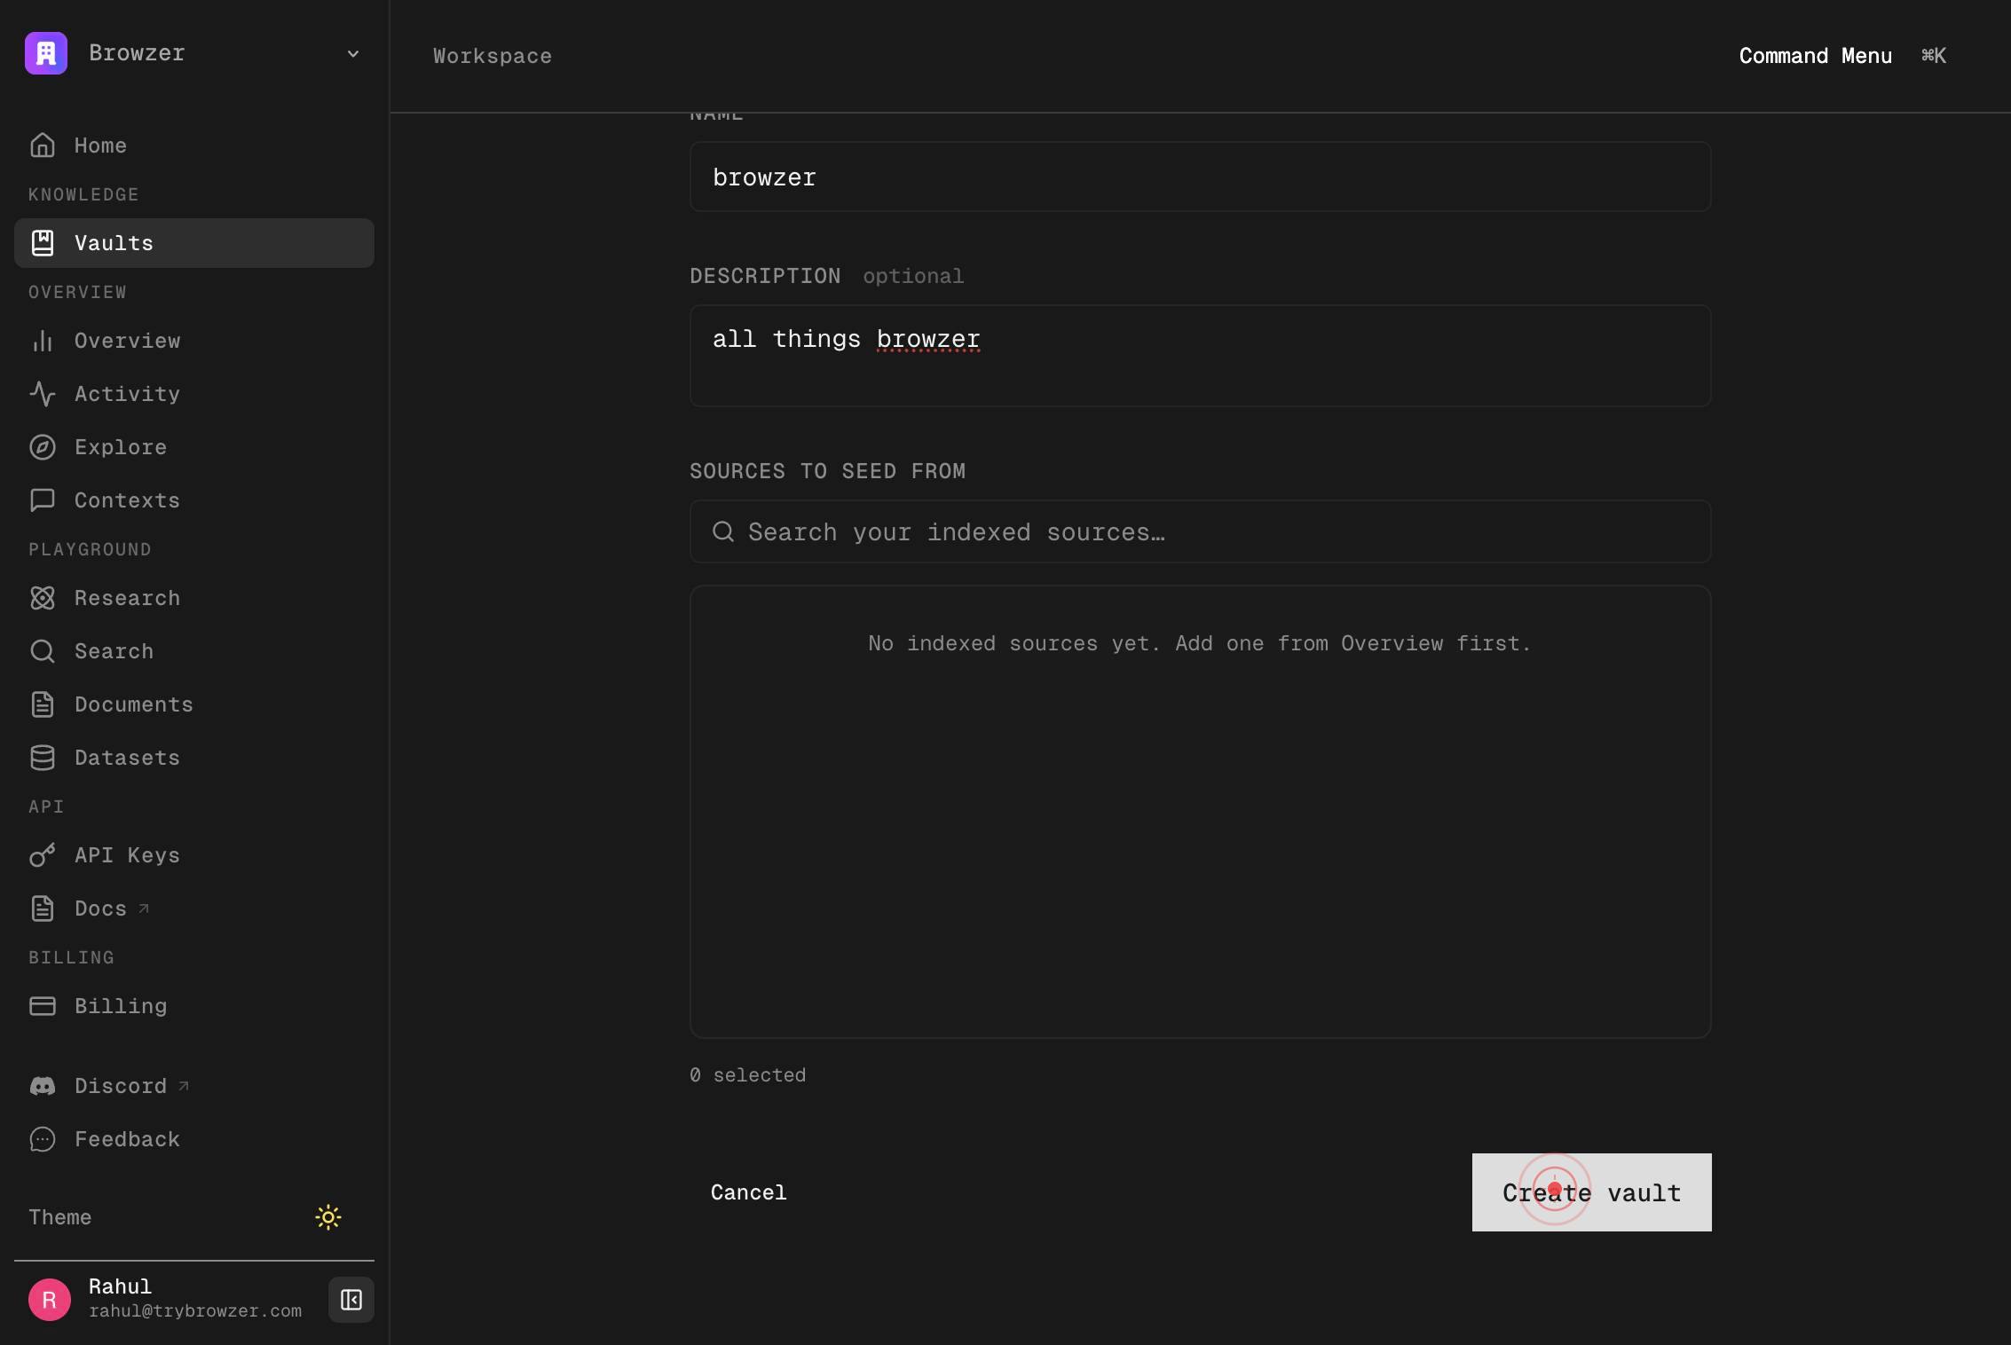2011x1345 pixels.
Task: Open the API Keys page
Action: (x=194, y=855)
